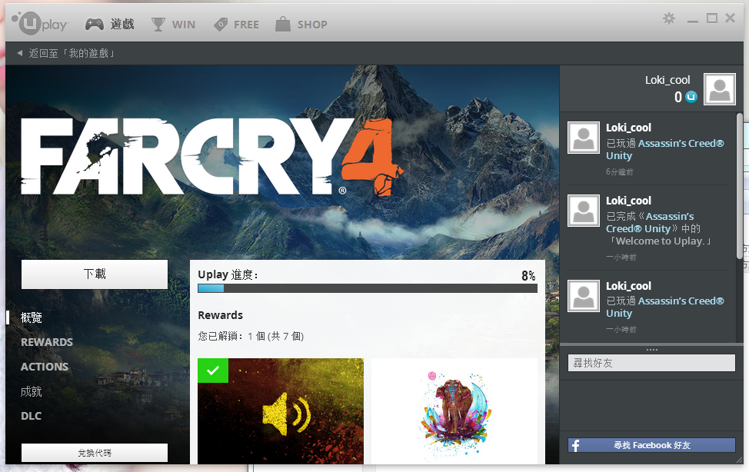Click the Uplay 進度 progress bar

368,288
